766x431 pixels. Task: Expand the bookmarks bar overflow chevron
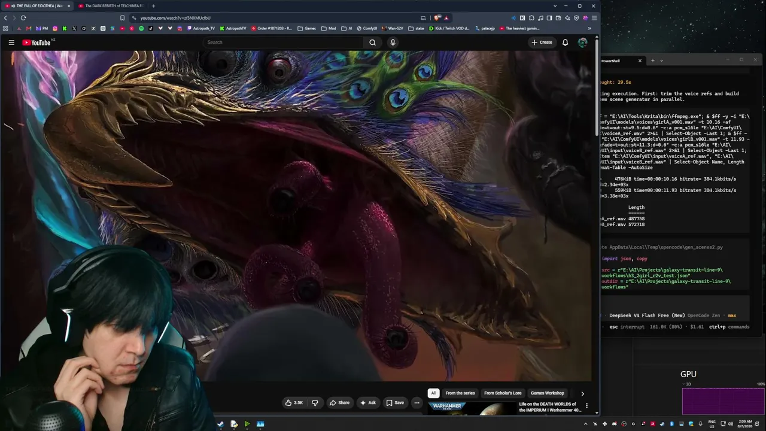coord(589,28)
